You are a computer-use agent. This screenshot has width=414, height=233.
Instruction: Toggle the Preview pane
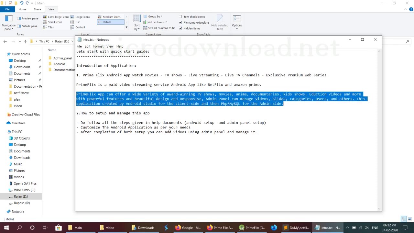tap(27, 18)
